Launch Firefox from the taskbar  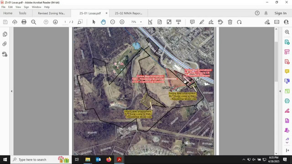click(x=109, y=159)
